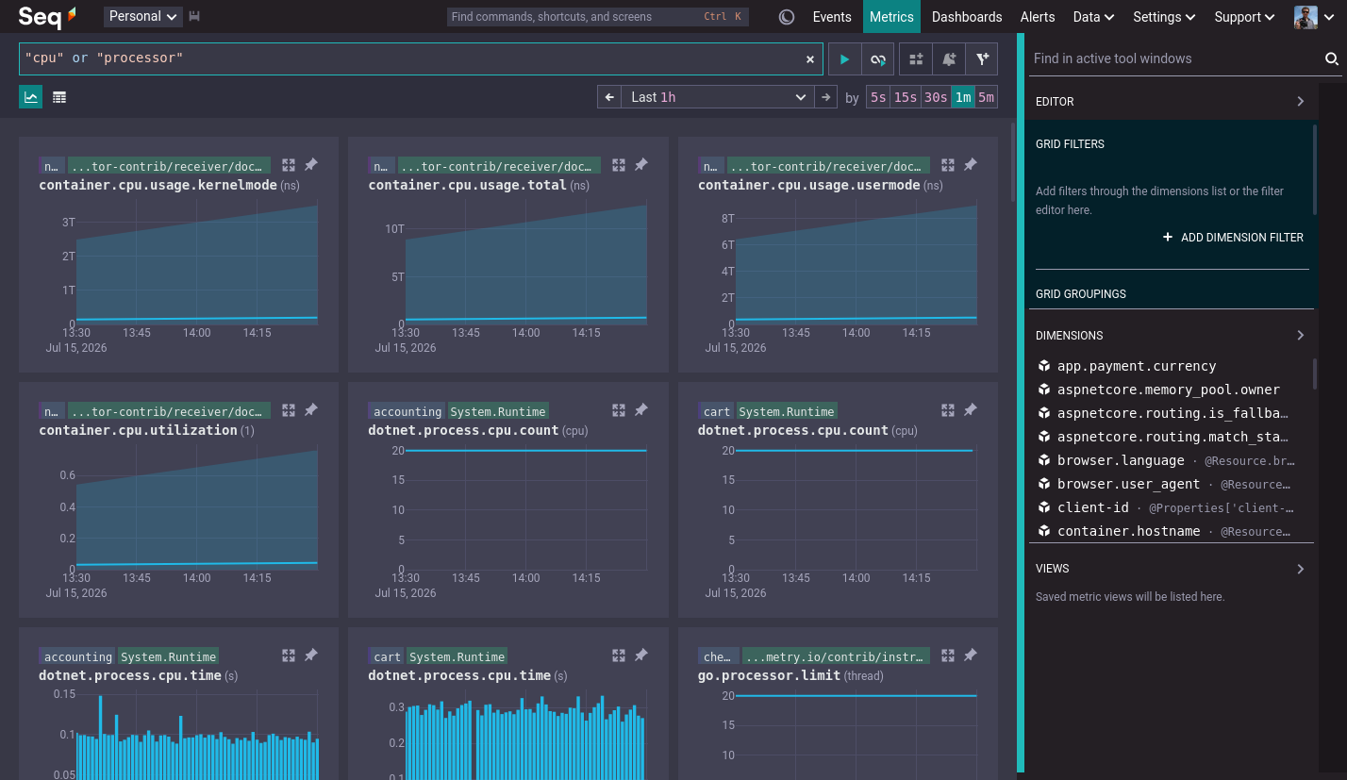Viewport: 1347px width, 780px height.
Task: Select the 5m interval
Action: coord(986,97)
